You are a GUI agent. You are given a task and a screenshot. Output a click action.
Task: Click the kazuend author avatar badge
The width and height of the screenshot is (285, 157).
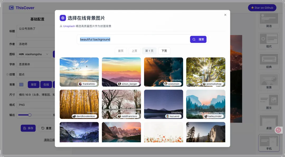click(167, 116)
